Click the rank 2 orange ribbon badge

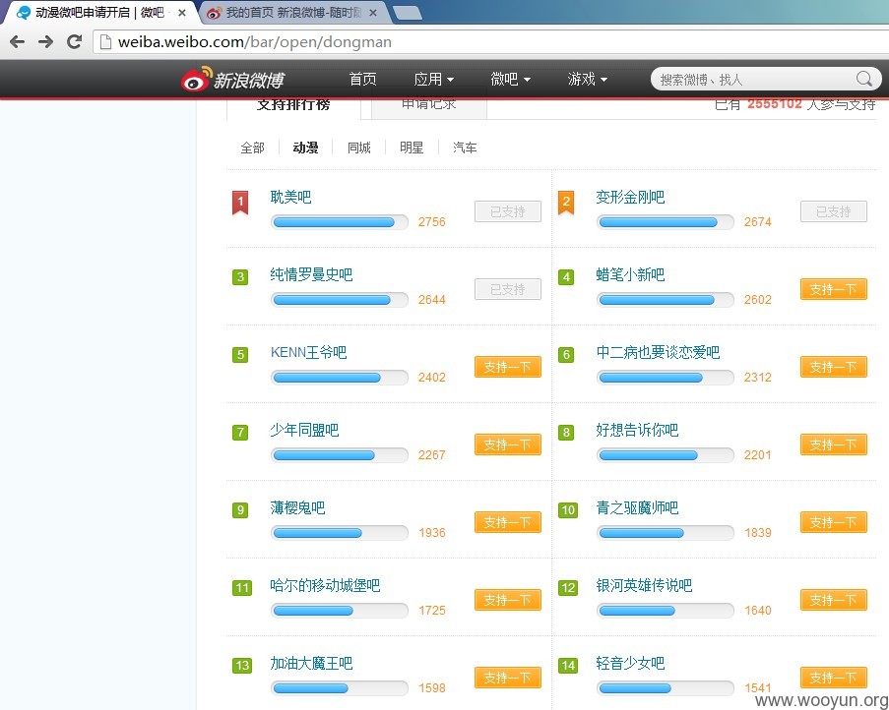click(x=566, y=203)
